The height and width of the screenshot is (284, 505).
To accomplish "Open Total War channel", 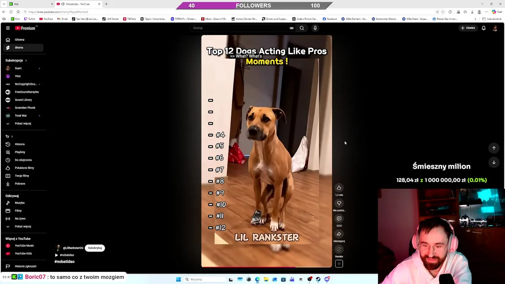I will [23, 116].
